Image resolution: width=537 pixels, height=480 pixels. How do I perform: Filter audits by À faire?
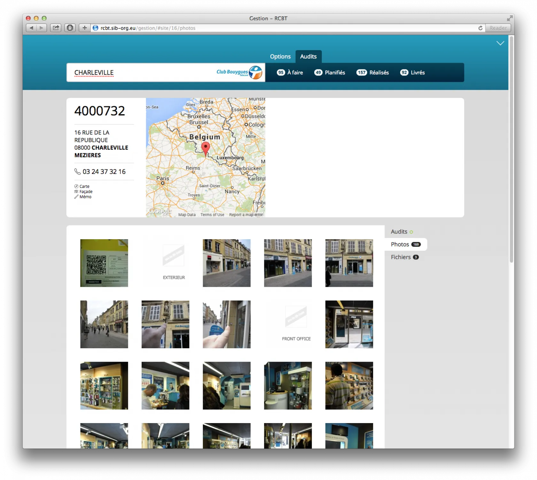(290, 73)
